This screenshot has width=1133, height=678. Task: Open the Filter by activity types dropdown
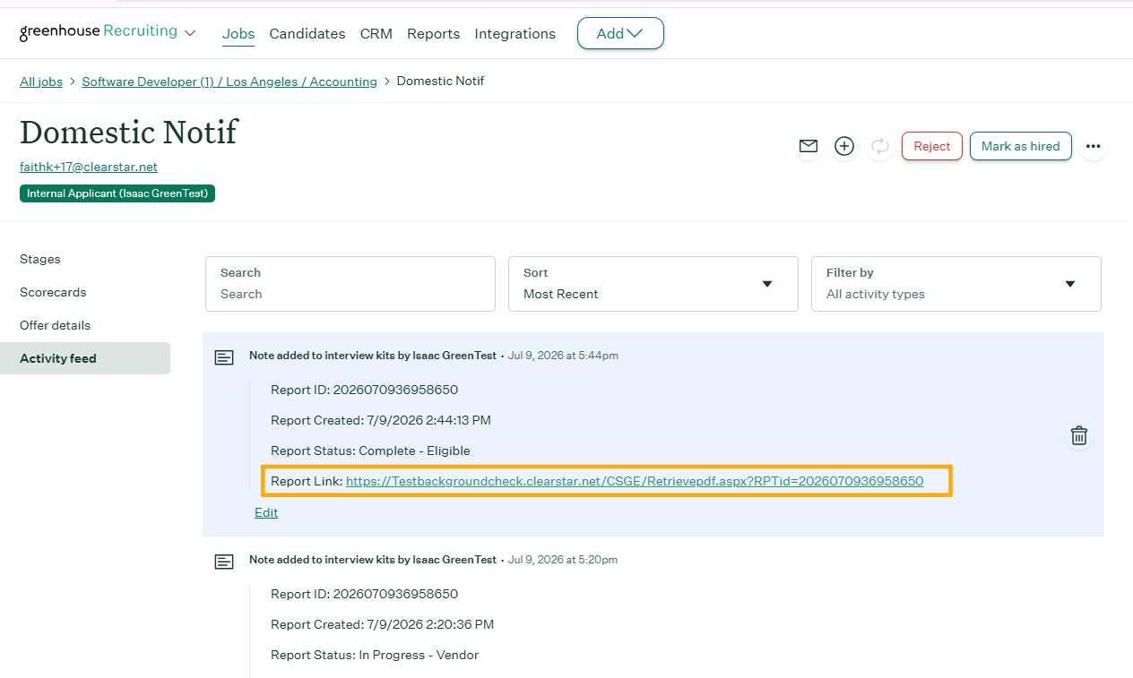coord(956,284)
